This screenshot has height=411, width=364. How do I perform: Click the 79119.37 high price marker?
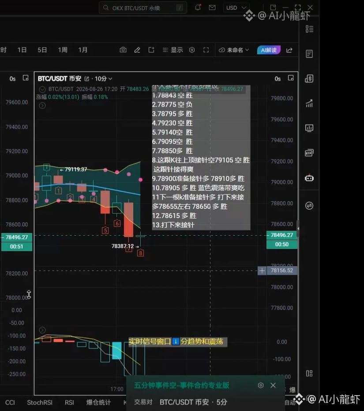[x=74, y=169]
